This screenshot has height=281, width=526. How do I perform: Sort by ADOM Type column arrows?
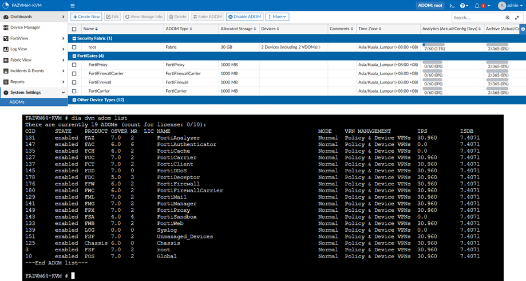(191, 29)
